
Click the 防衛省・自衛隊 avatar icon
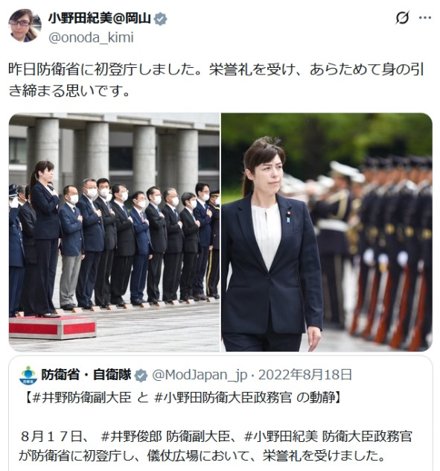[x=28, y=376]
